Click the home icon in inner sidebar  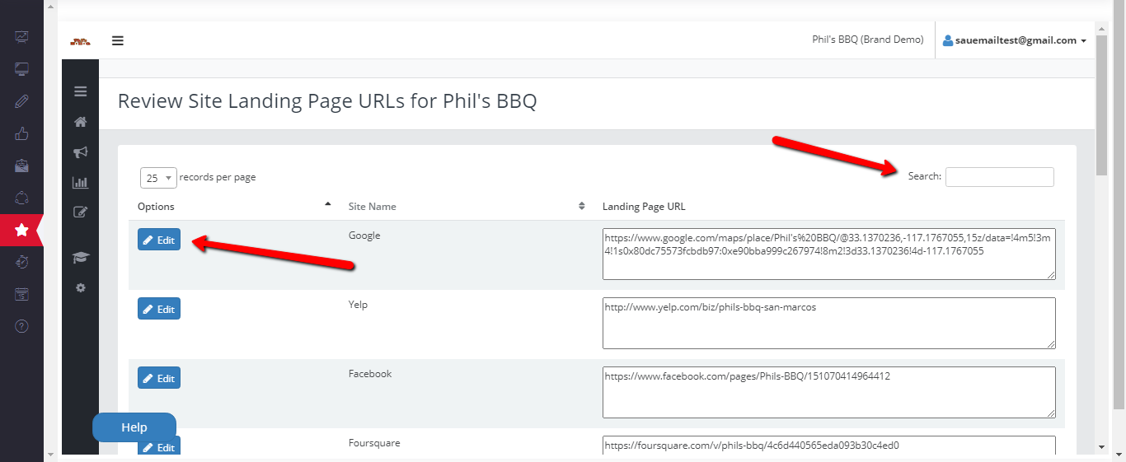point(80,122)
